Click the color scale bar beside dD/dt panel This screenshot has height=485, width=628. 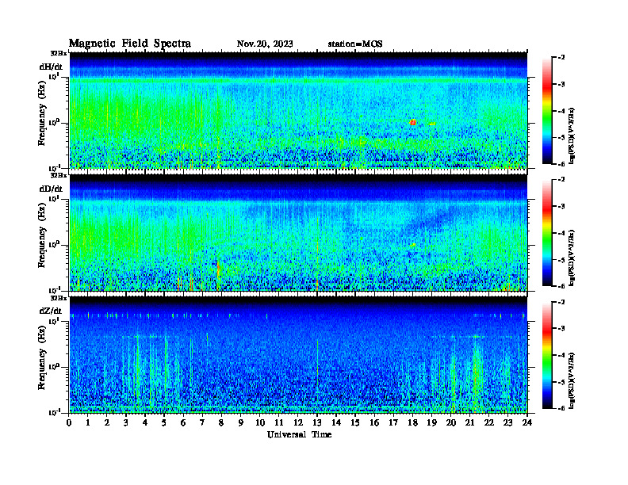[547, 233]
